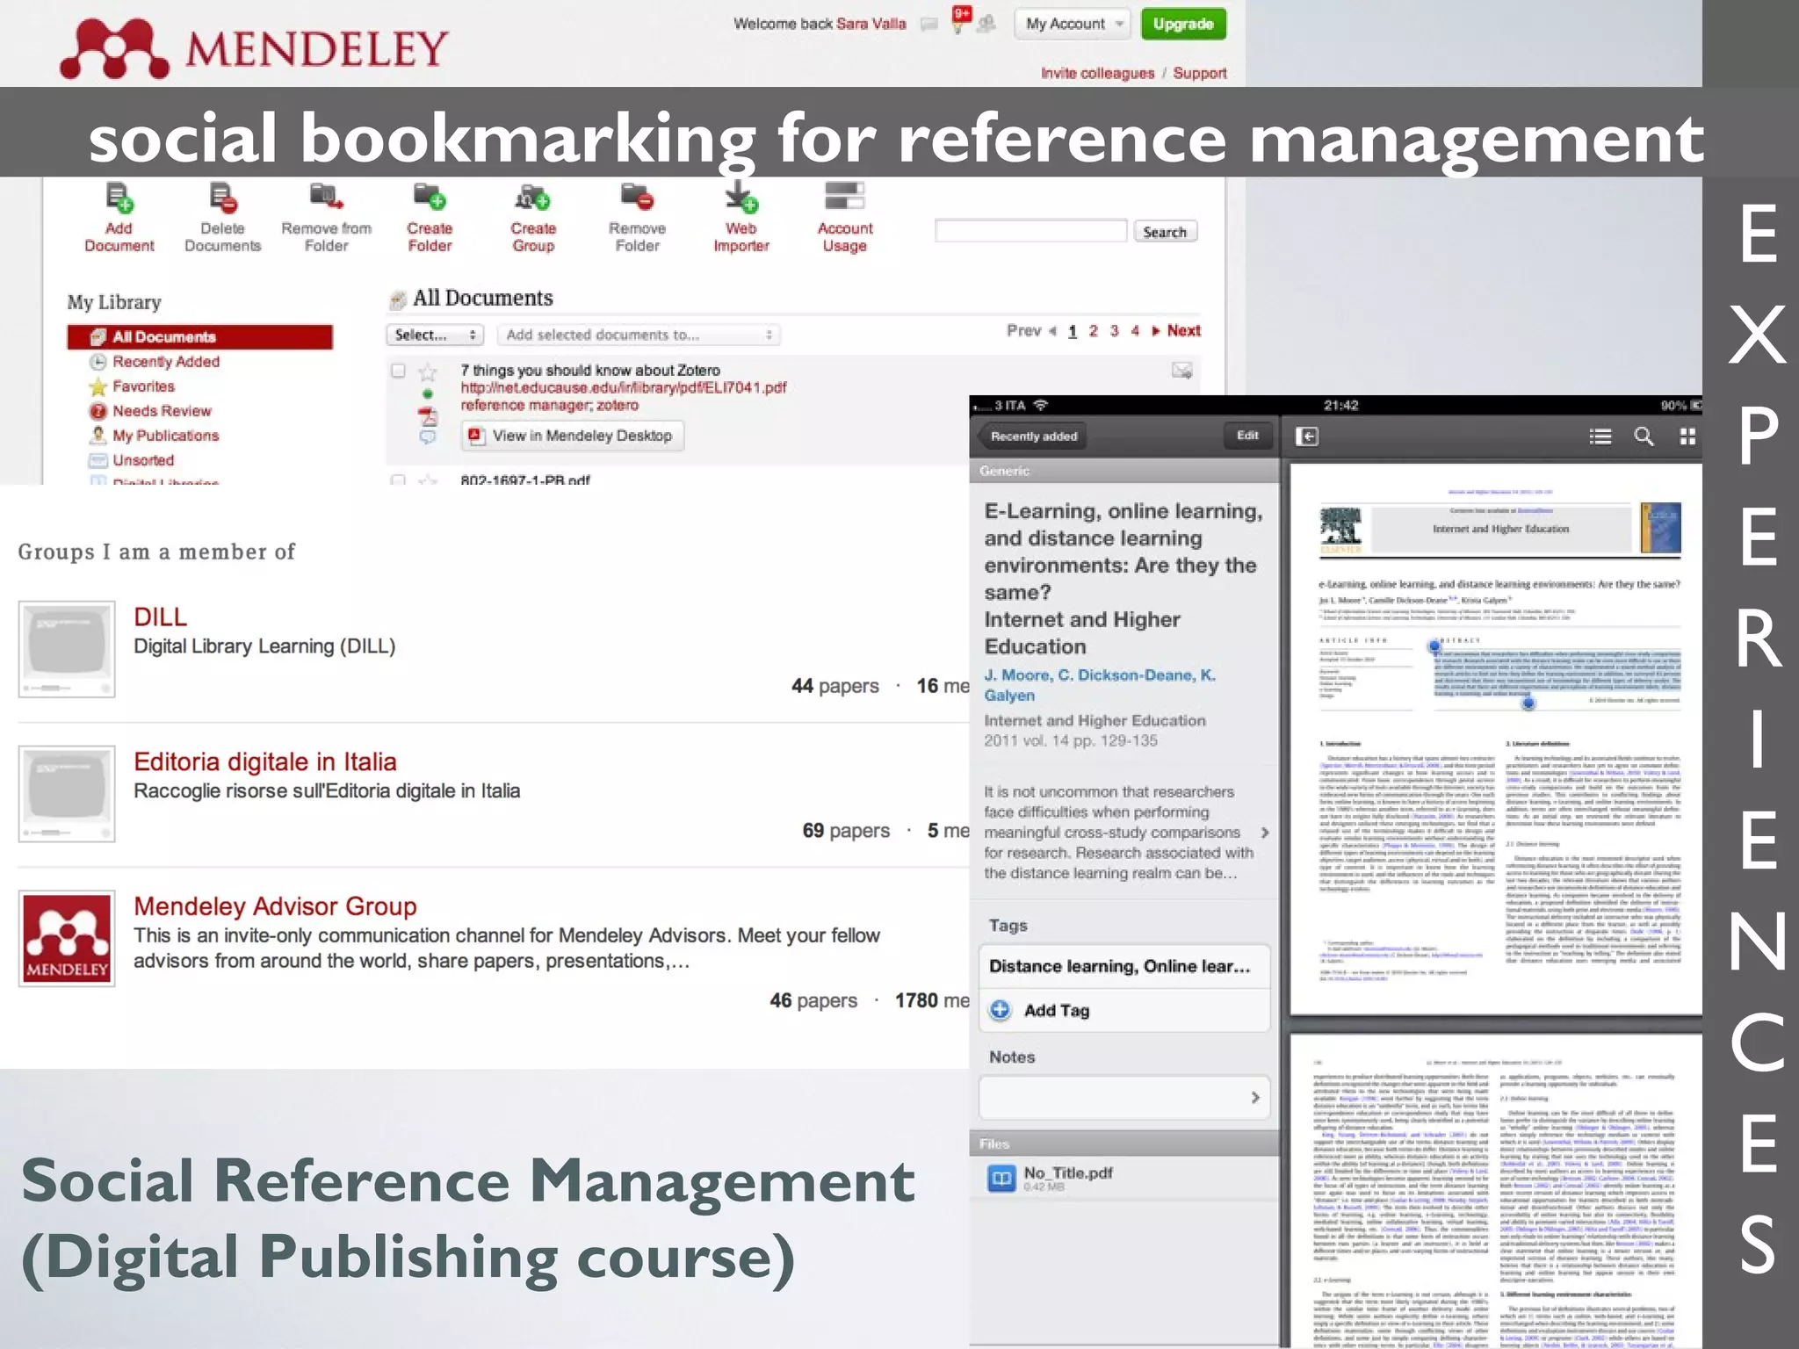
Task: Click the Search button
Action: pos(1165,232)
